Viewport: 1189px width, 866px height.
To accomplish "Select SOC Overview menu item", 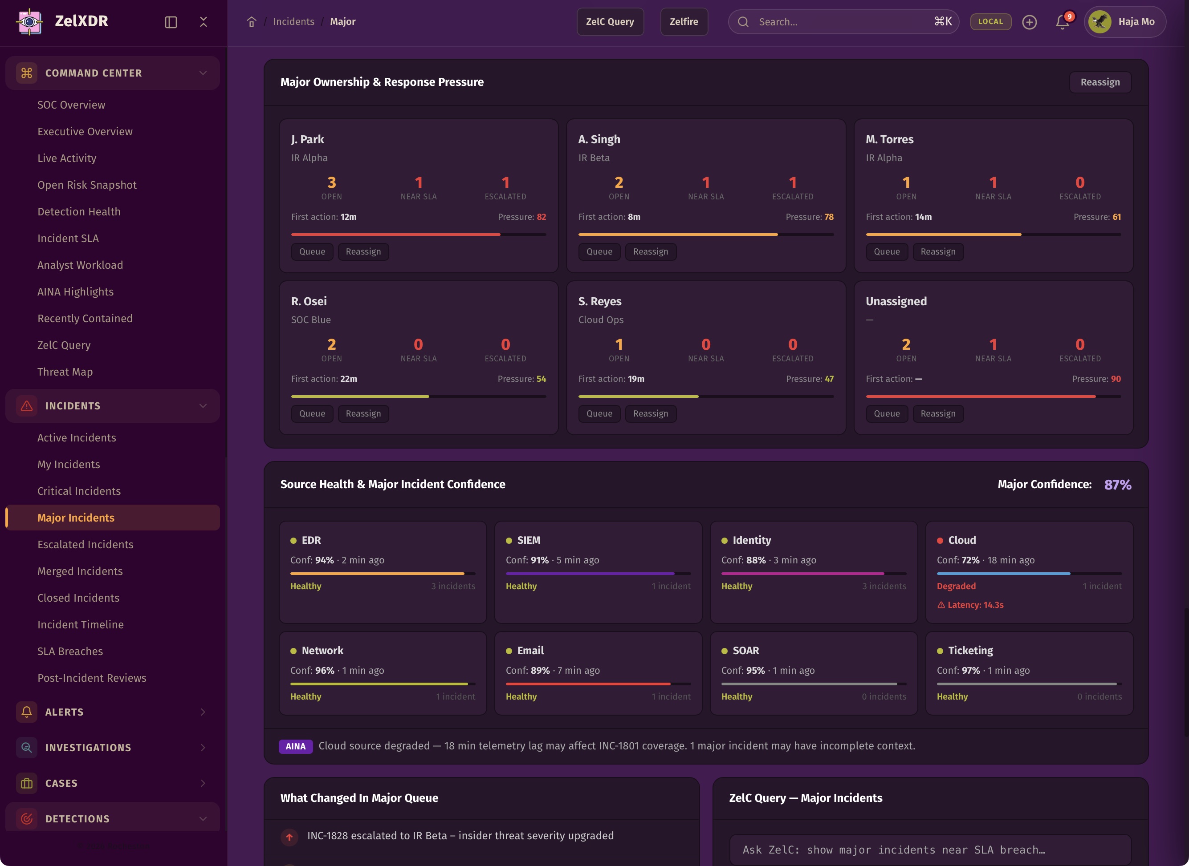I will pyautogui.click(x=71, y=105).
